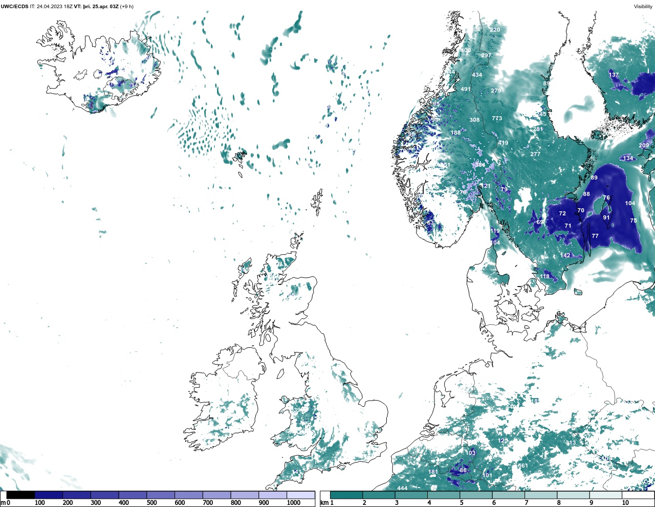Click map value '137' over Finland
The height and width of the screenshot is (507, 655).
614,75
